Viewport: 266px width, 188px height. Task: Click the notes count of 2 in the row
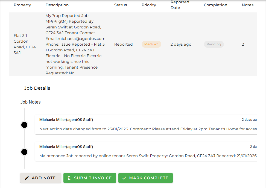click(x=243, y=44)
